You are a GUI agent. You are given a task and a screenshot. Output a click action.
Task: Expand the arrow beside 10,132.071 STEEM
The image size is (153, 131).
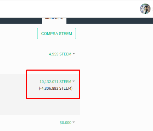tap(74, 81)
